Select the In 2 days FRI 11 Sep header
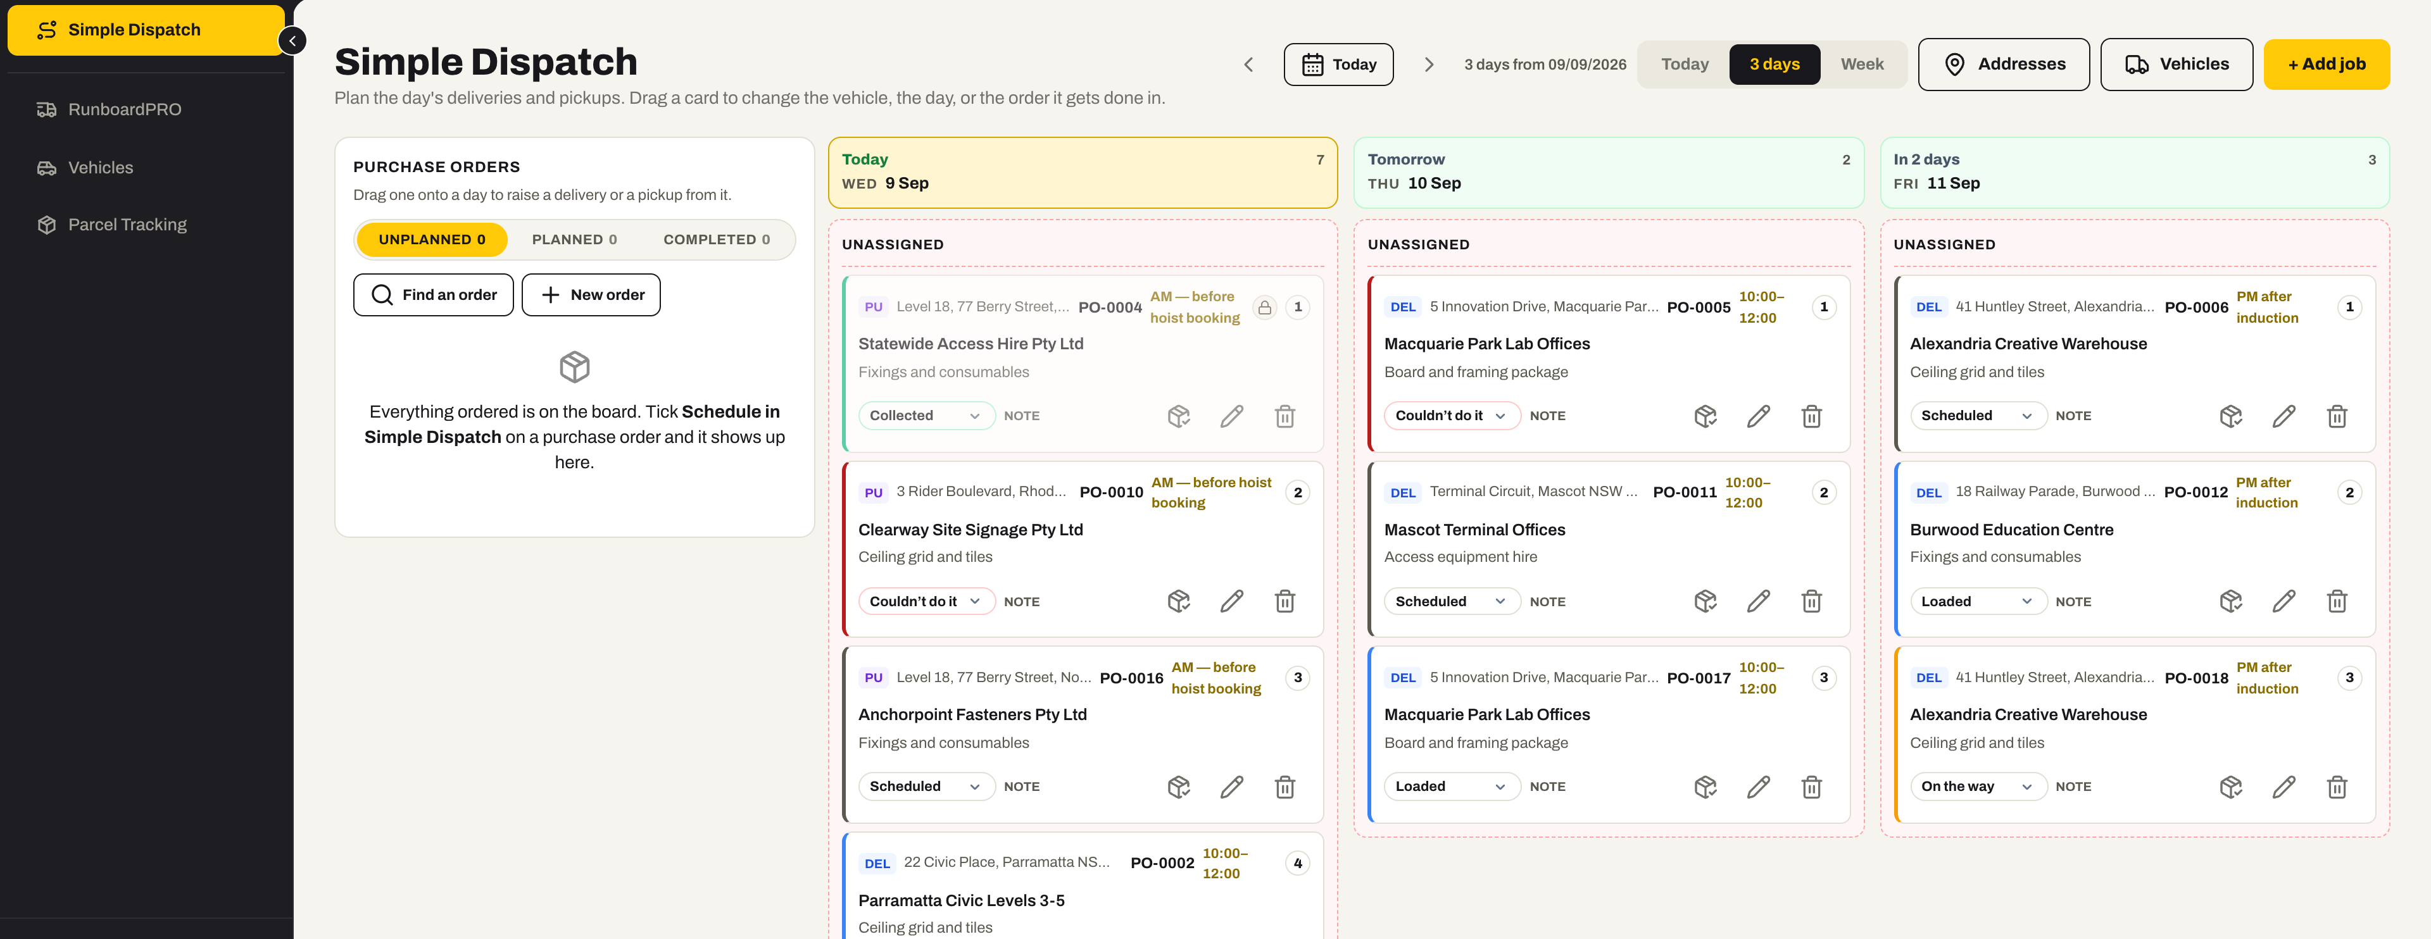The width and height of the screenshot is (2431, 939). (2135, 173)
